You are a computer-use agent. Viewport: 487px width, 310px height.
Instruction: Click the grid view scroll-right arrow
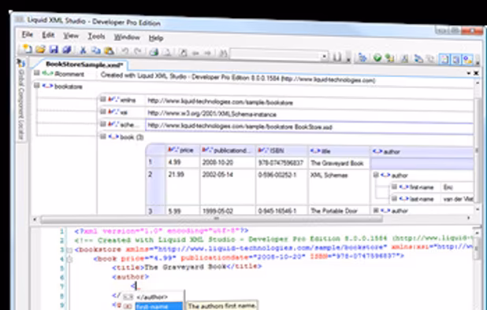468,219
